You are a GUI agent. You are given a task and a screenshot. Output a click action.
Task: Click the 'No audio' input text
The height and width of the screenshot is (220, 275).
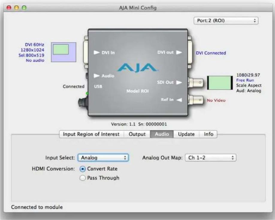35,60
